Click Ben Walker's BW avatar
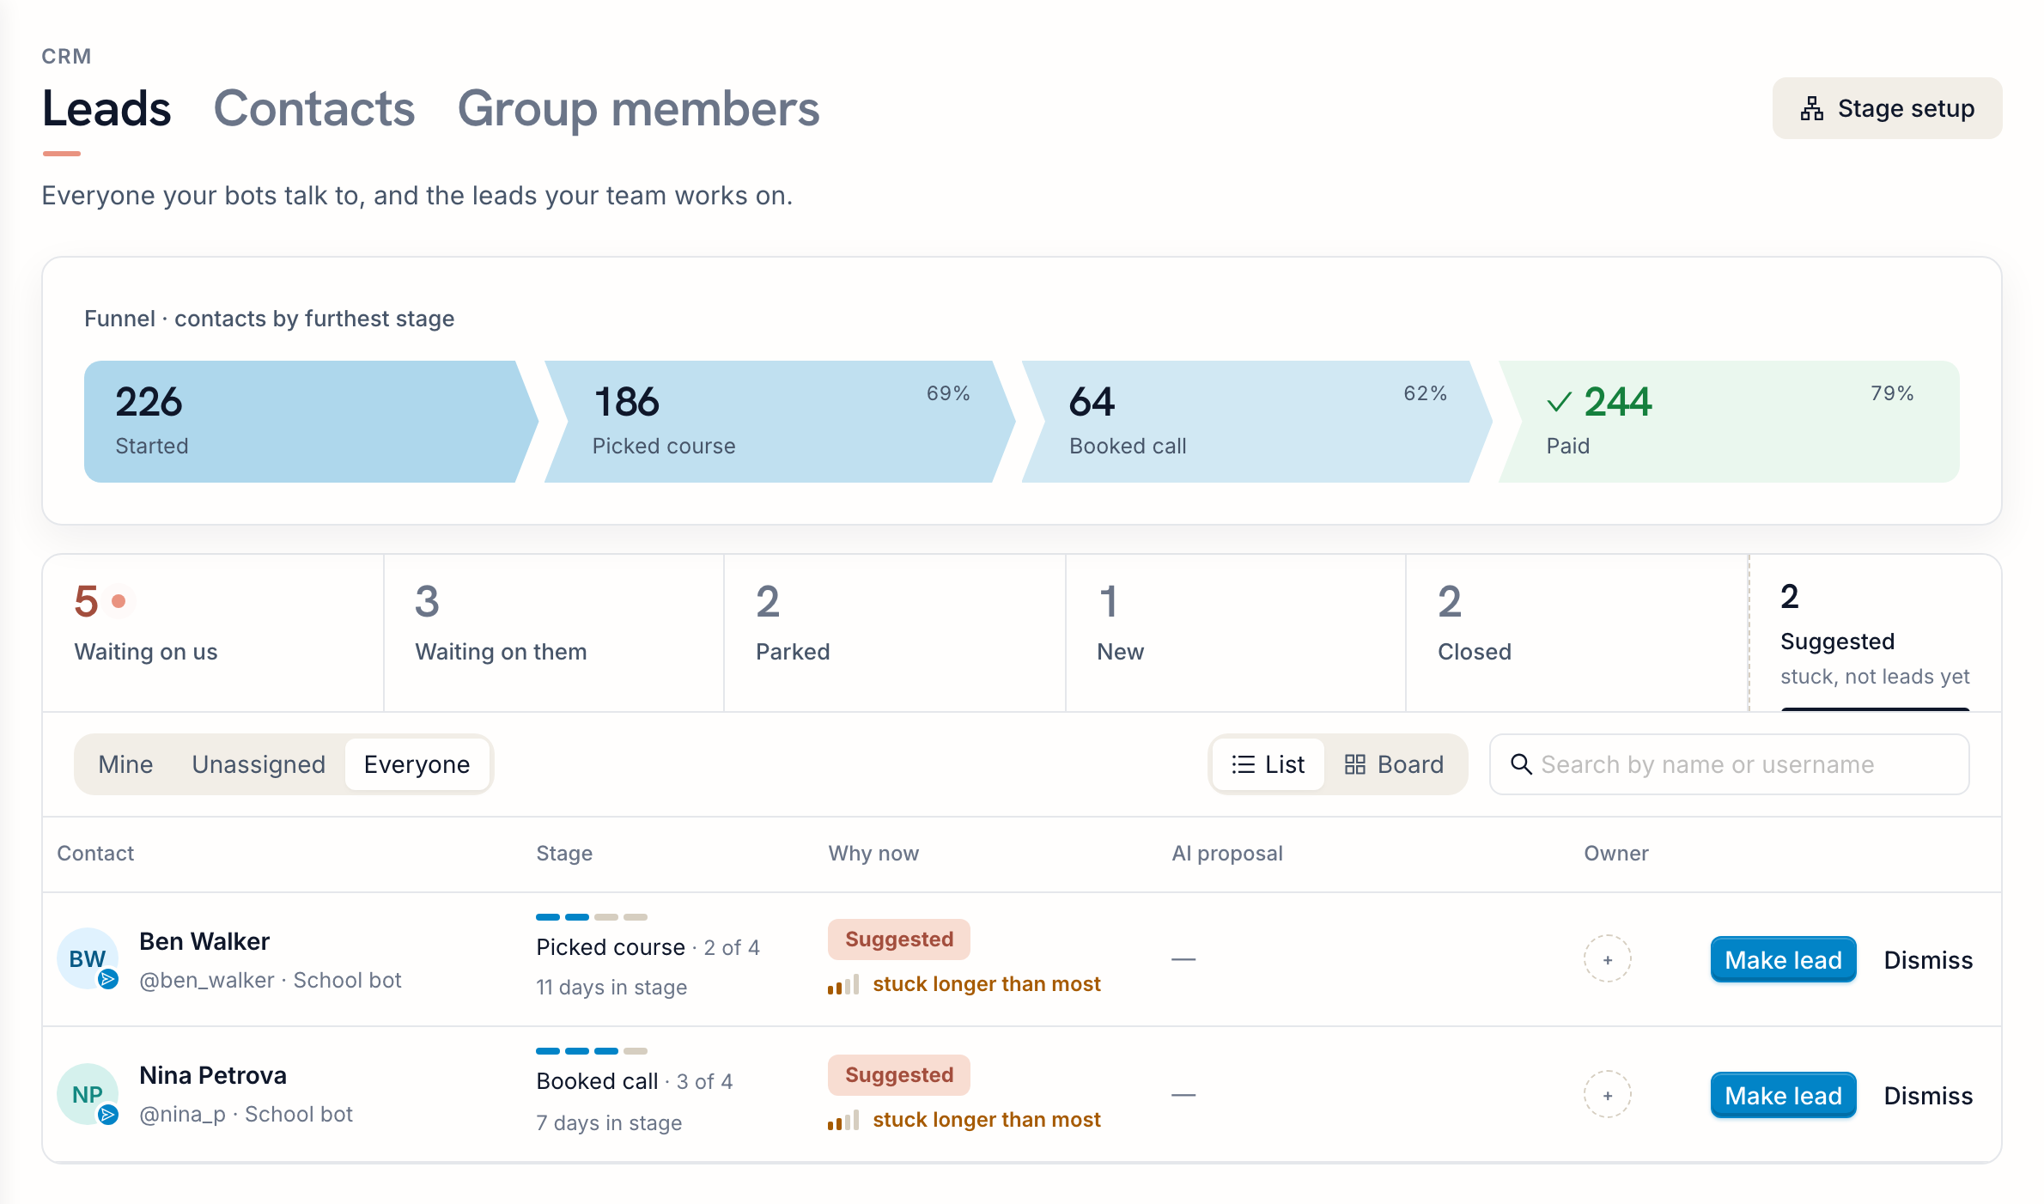Image resolution: width=2044 pixels, height=1204 pixels. click(88, 958)
